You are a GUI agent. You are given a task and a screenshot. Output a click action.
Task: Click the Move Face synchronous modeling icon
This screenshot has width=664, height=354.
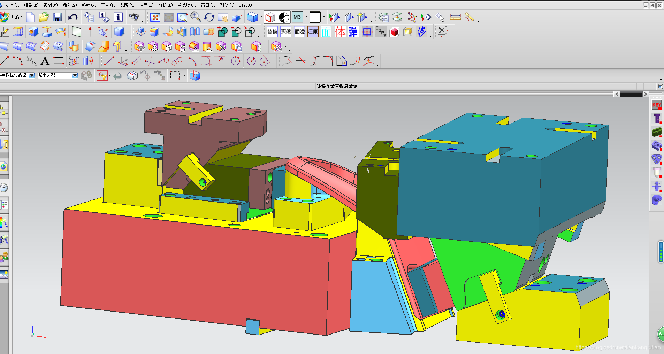(x=139, y=46)
